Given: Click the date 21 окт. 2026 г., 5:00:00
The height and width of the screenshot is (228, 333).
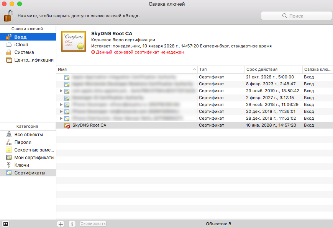Looking at the screenshot, I should point(270,77).
